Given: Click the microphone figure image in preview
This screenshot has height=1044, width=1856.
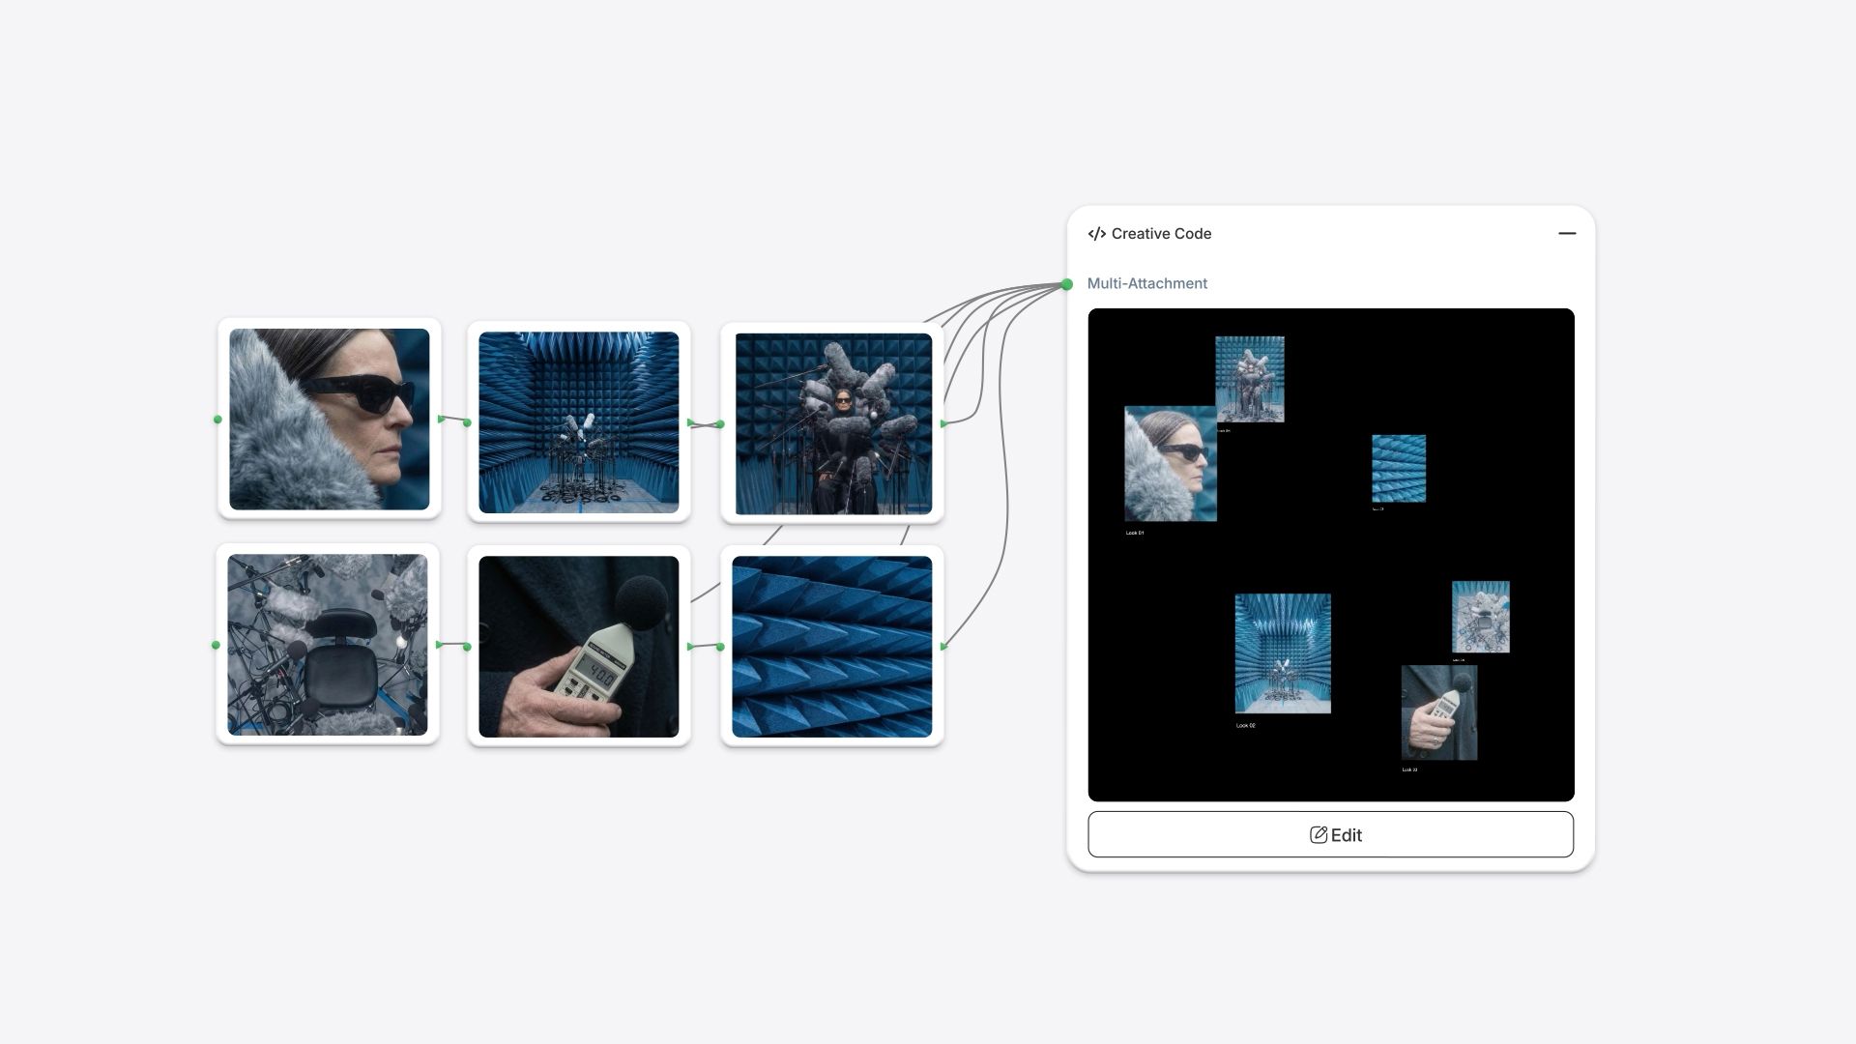Looking at the screenshot, I should [x=1250, y=379].
